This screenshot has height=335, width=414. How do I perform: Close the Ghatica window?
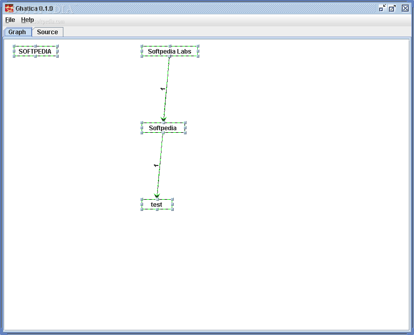point(405,8)
